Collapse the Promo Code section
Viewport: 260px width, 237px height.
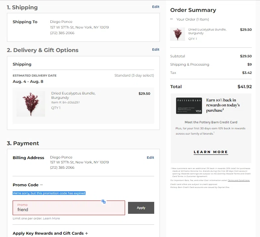(x=41, y=185)
